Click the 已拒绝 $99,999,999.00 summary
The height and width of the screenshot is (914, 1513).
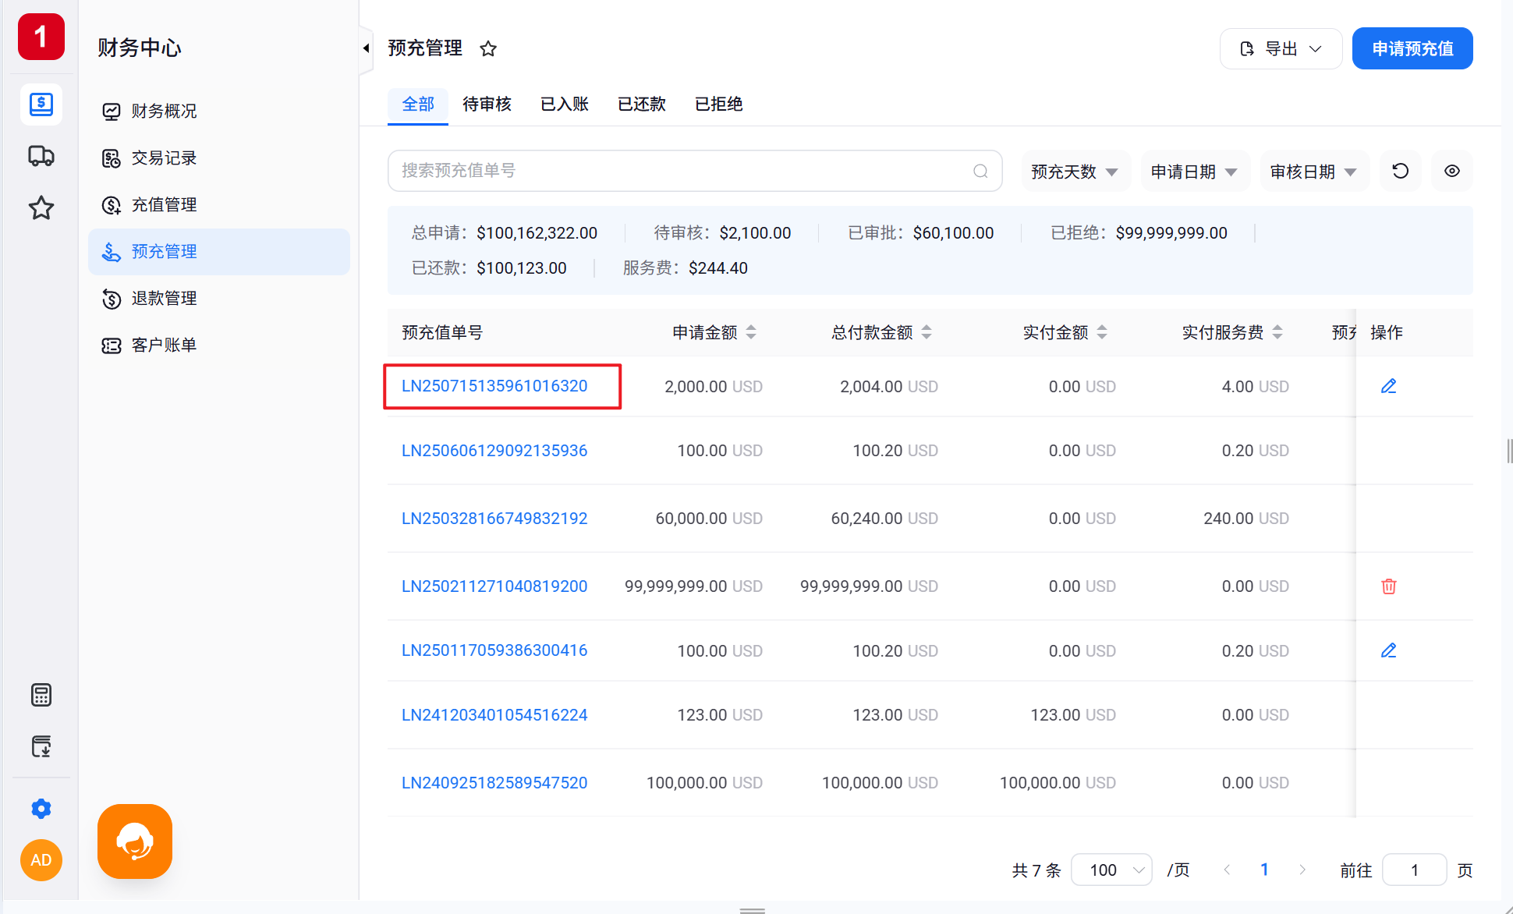(1139, 233)
